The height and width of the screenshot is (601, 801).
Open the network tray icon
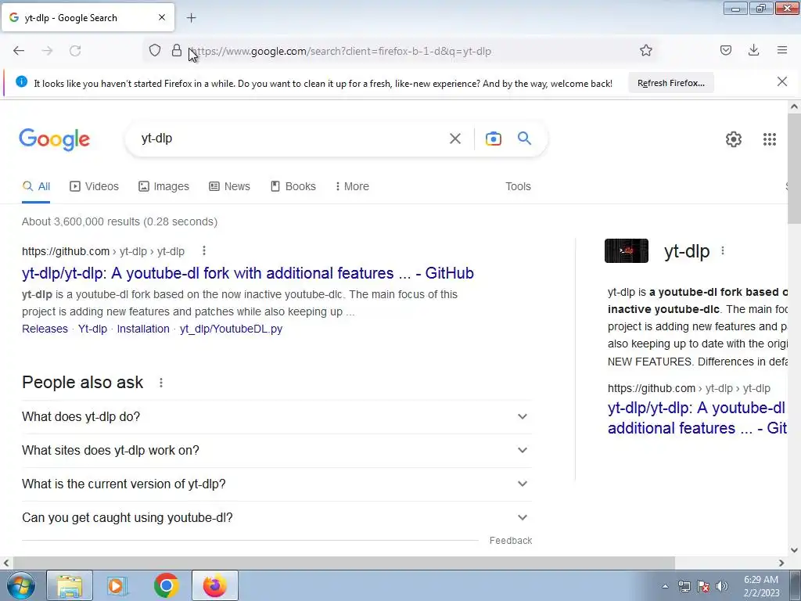click(684, 586)
